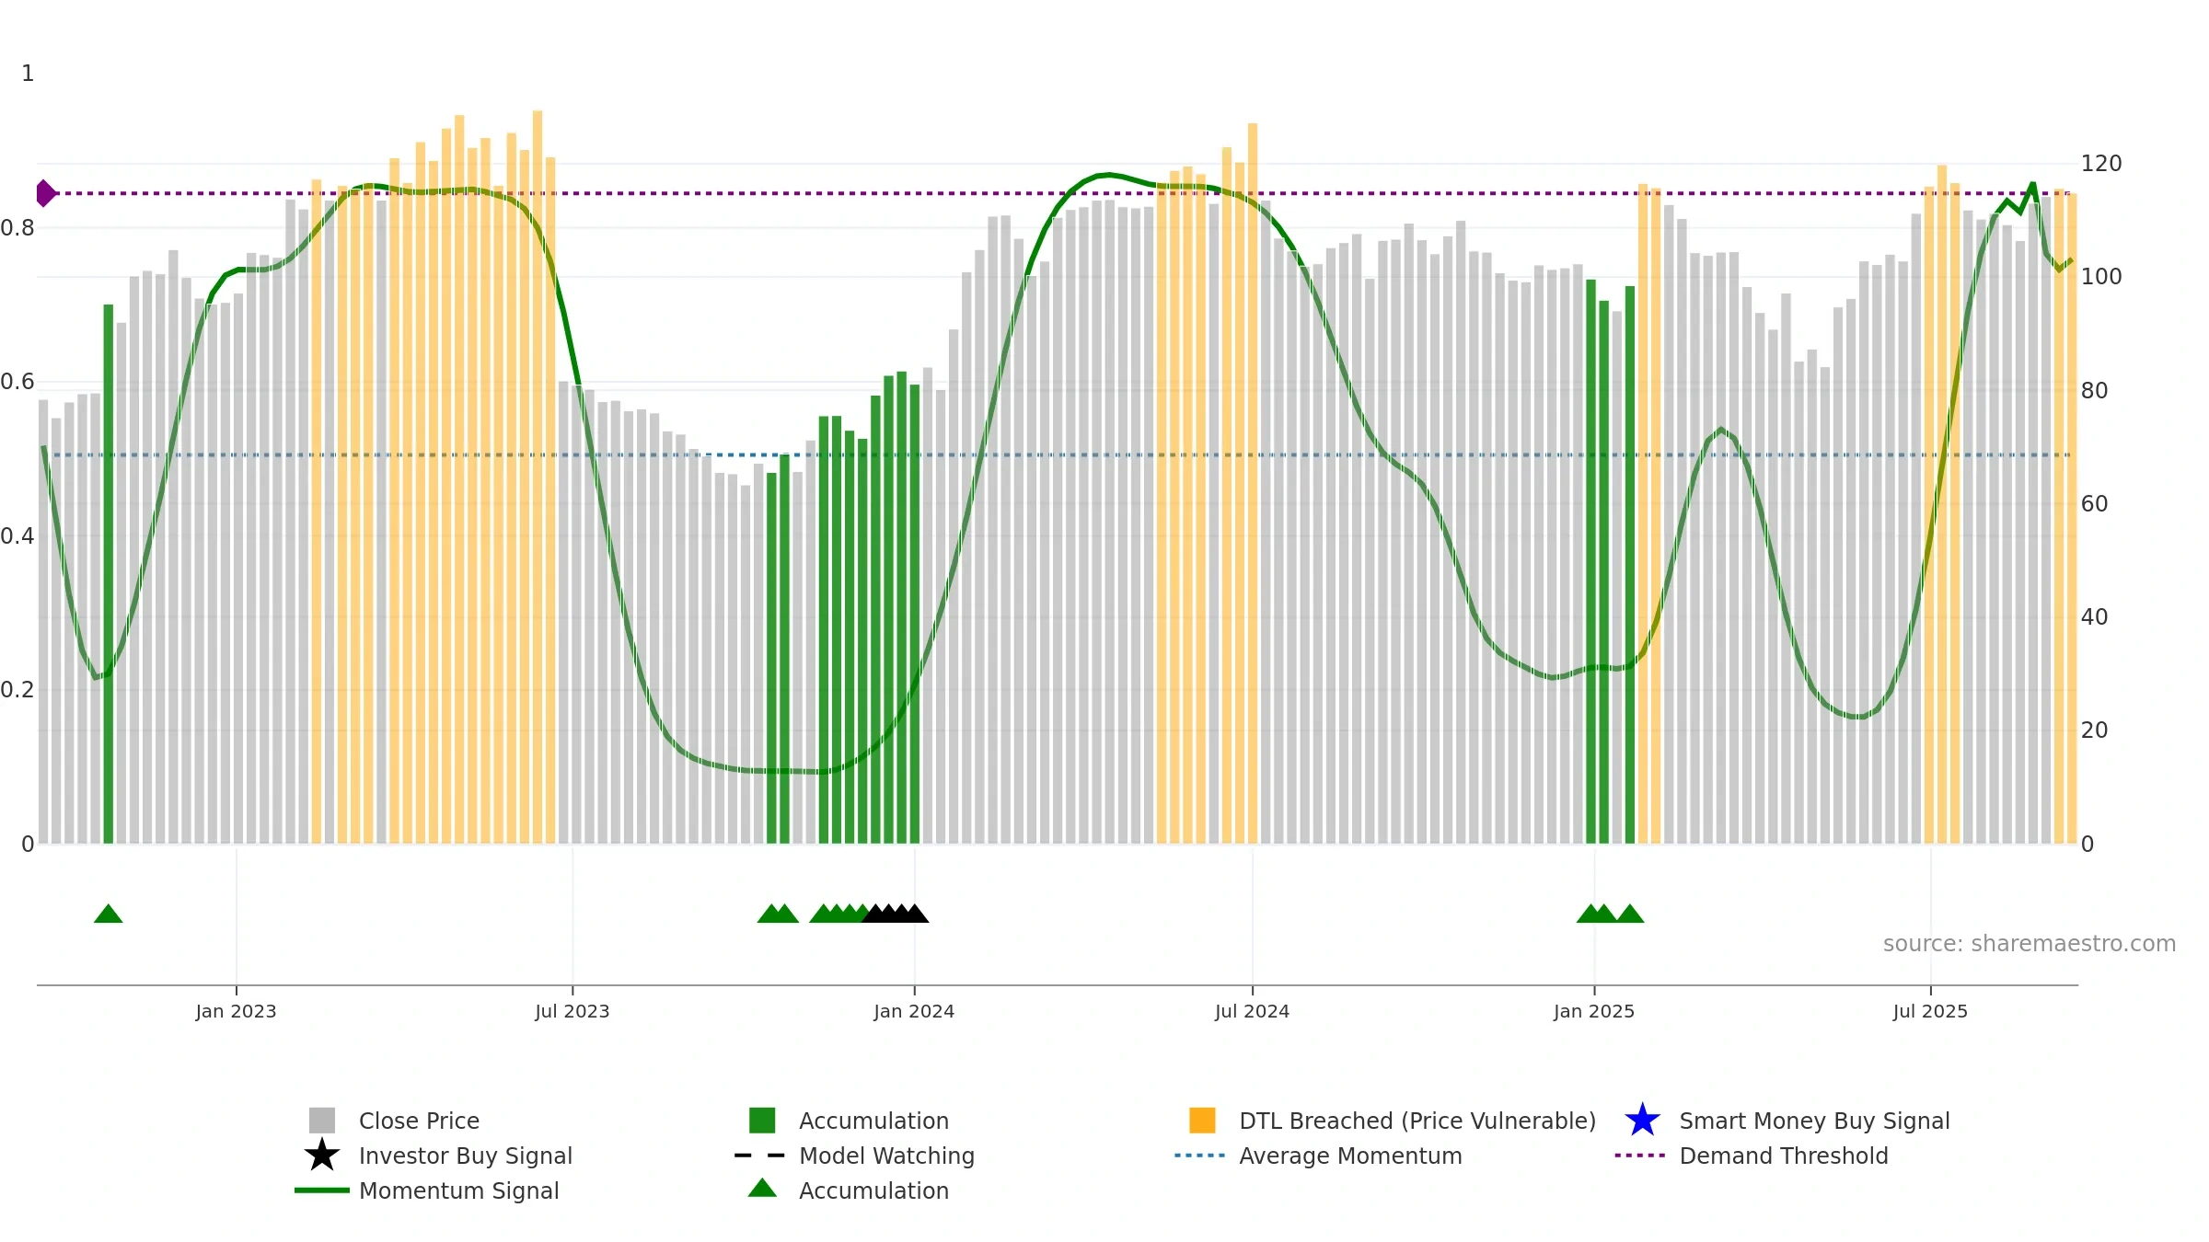This screenshot has height=1242, width=2209.
Task: Click the green Accumulation square legend icon
Action: [x=762, y=1121]
